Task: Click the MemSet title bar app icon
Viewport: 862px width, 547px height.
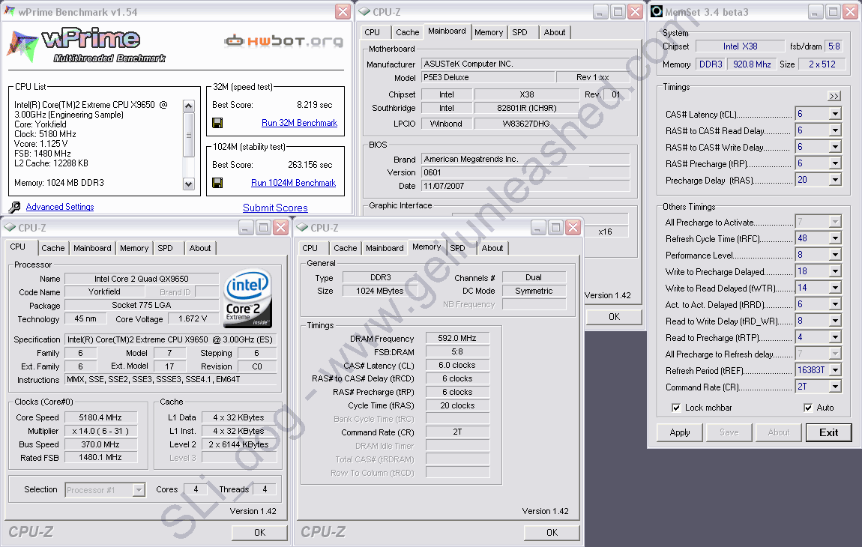Action: coord(657,11)
